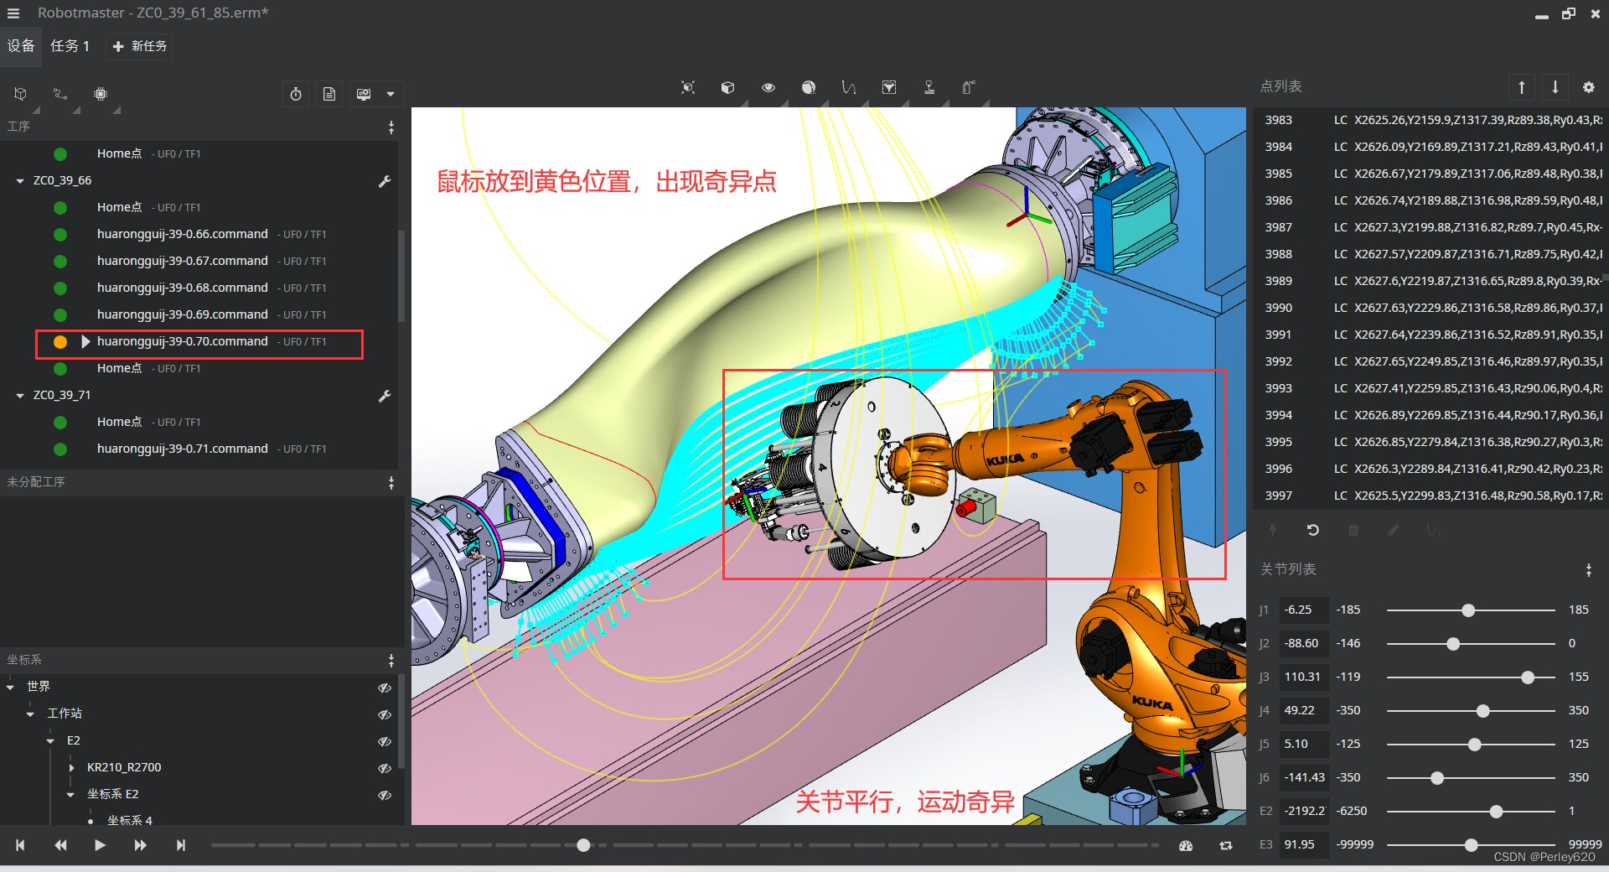The image size is (1609, 872).
Task: Collapse the 世界 tree node
Action: click(10, 688)
